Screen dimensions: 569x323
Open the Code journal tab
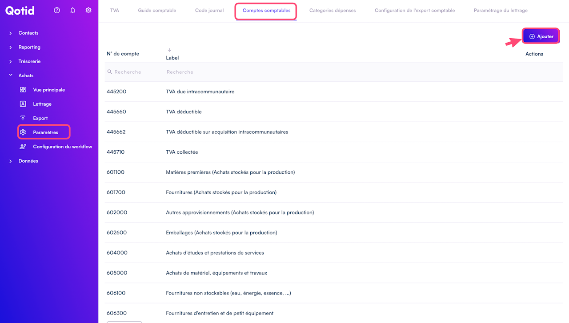click(209, 11)
